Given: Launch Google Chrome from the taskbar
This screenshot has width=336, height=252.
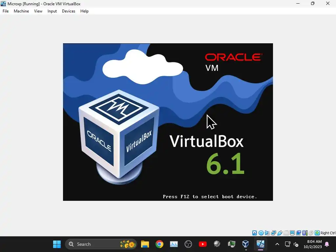Looking at the screenshot, I should click(x=159, y=244).
